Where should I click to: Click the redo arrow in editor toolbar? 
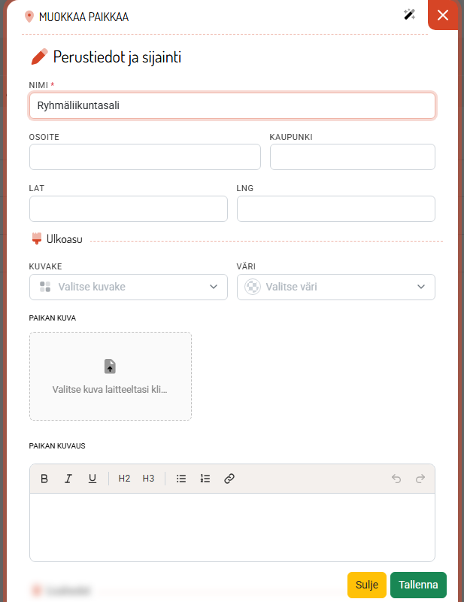pos(420,479)
